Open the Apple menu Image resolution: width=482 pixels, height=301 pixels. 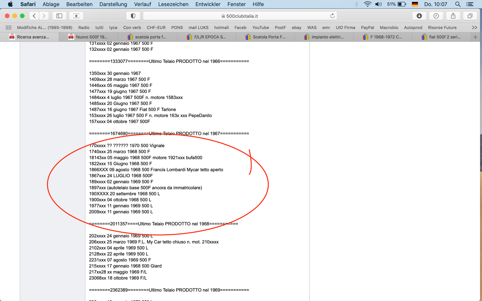pos(10,4)
